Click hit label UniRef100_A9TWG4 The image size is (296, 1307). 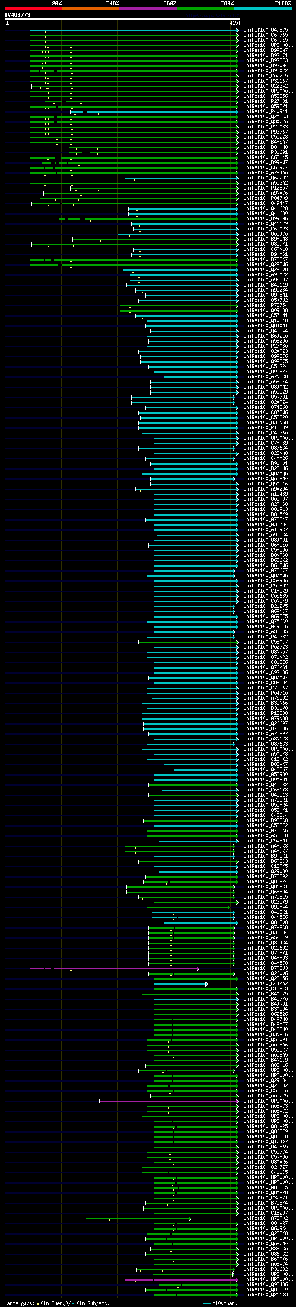click(265, 534)
